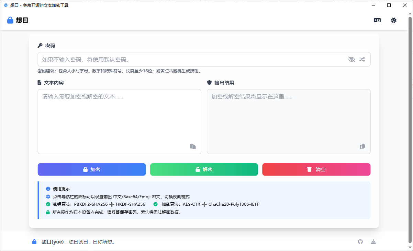Copy the 文本内容 input using its copy icon
The image size is (413, 251).
click(193, 146)
